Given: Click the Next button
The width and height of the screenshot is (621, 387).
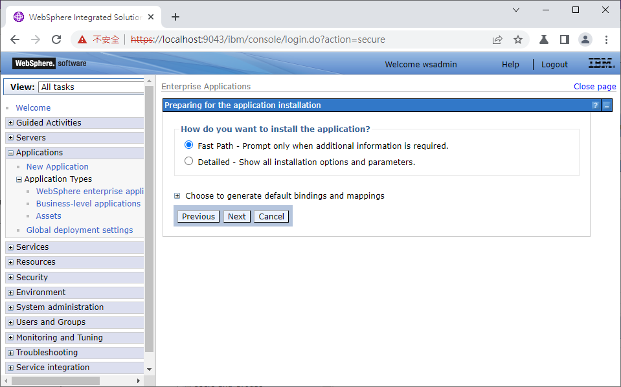Looking at the screenshot, I should pos(237,216).
